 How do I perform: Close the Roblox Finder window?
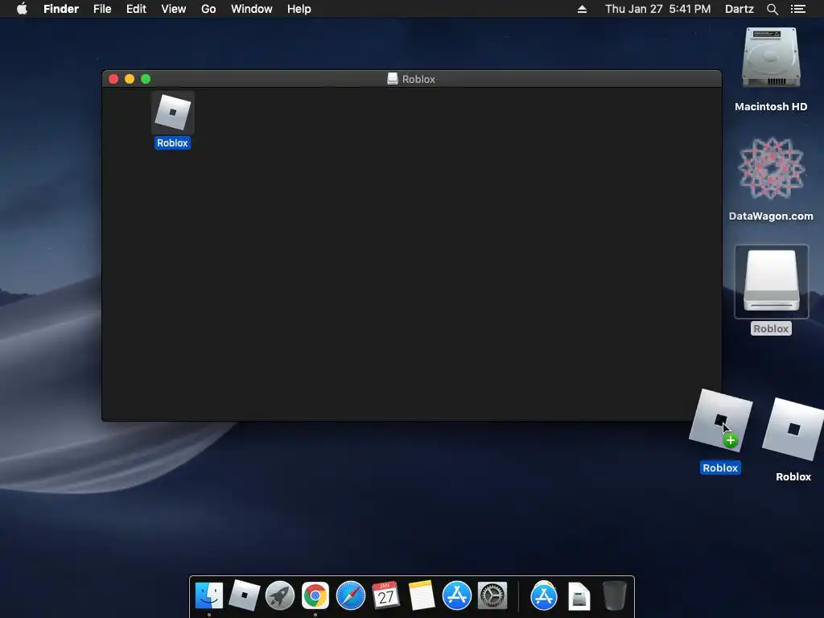point(113,79)
